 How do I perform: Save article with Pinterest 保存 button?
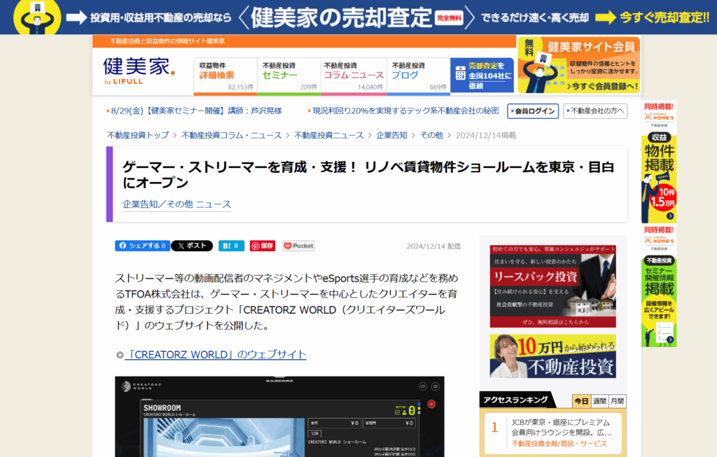263,246
